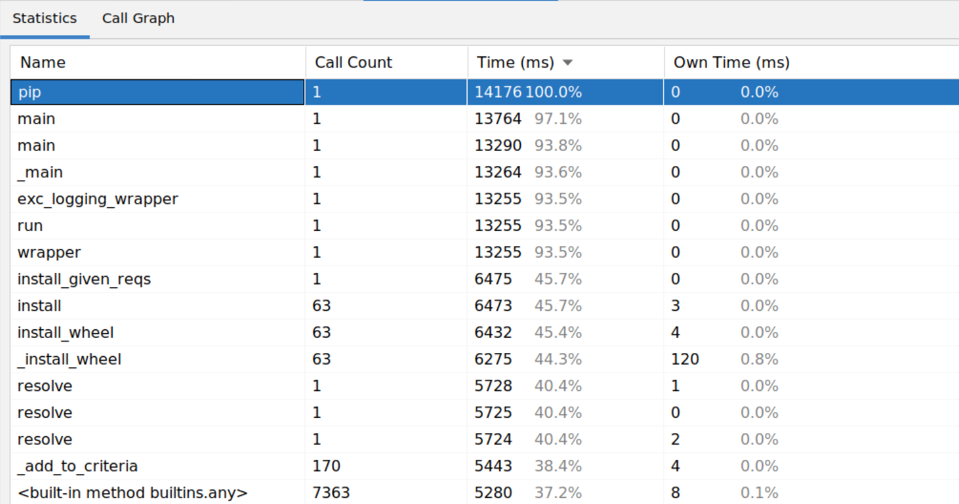Switch to the Statistics tab
This screenshot has width=959, height=504.
pyautogui.click(x=44, y=18)
